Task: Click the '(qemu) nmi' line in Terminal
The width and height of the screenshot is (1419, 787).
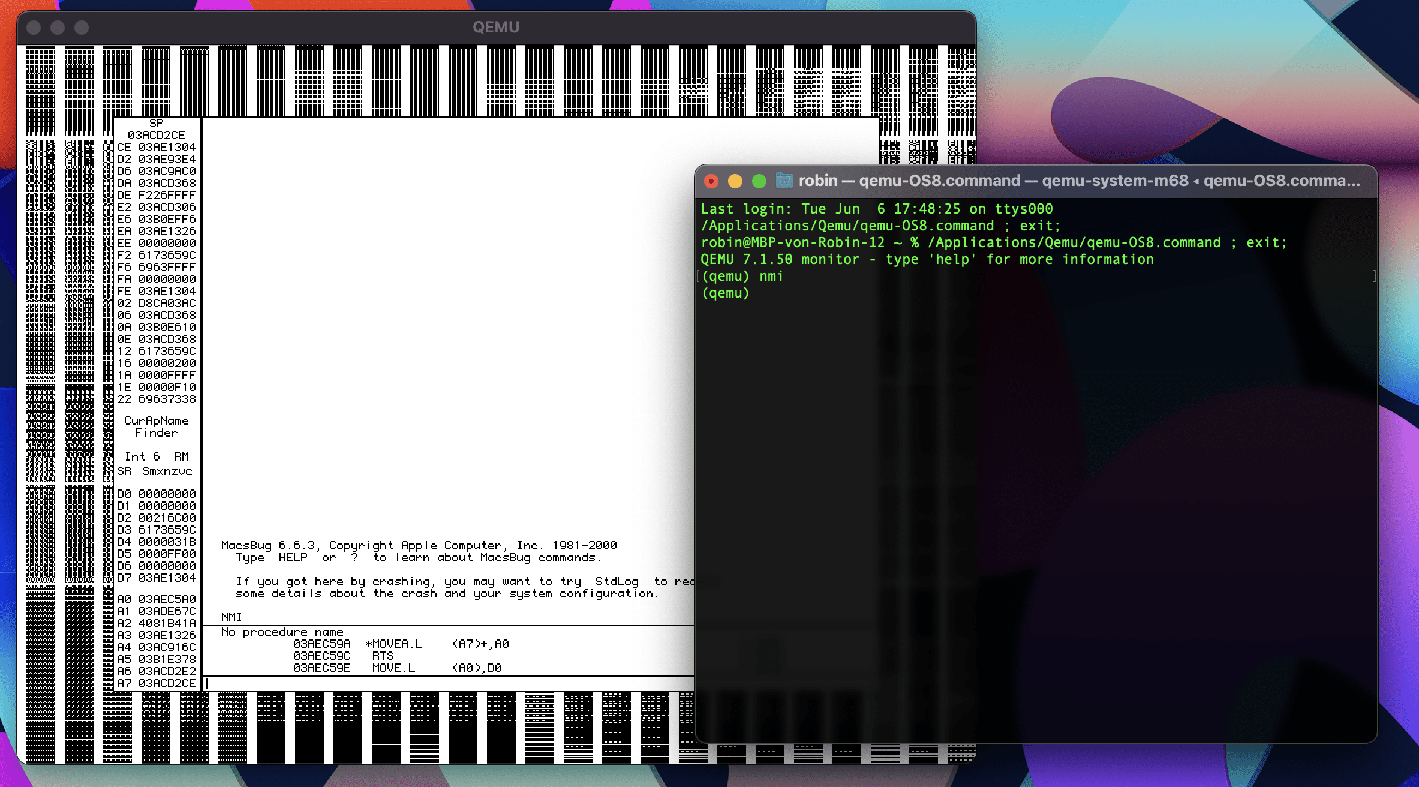Action: (742, 277)
